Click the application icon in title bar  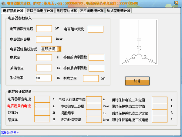(x=3, y=3)
